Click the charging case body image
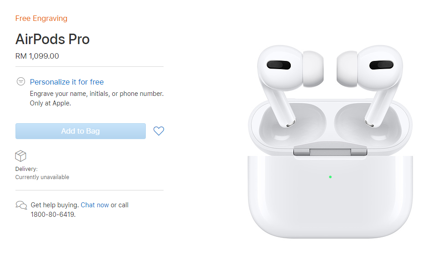 330,197
